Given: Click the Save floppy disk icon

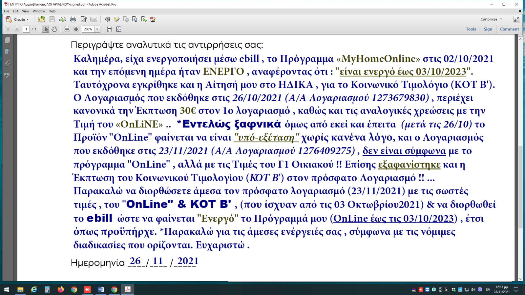Looking at the screenshot, I should tap(52, 19).
